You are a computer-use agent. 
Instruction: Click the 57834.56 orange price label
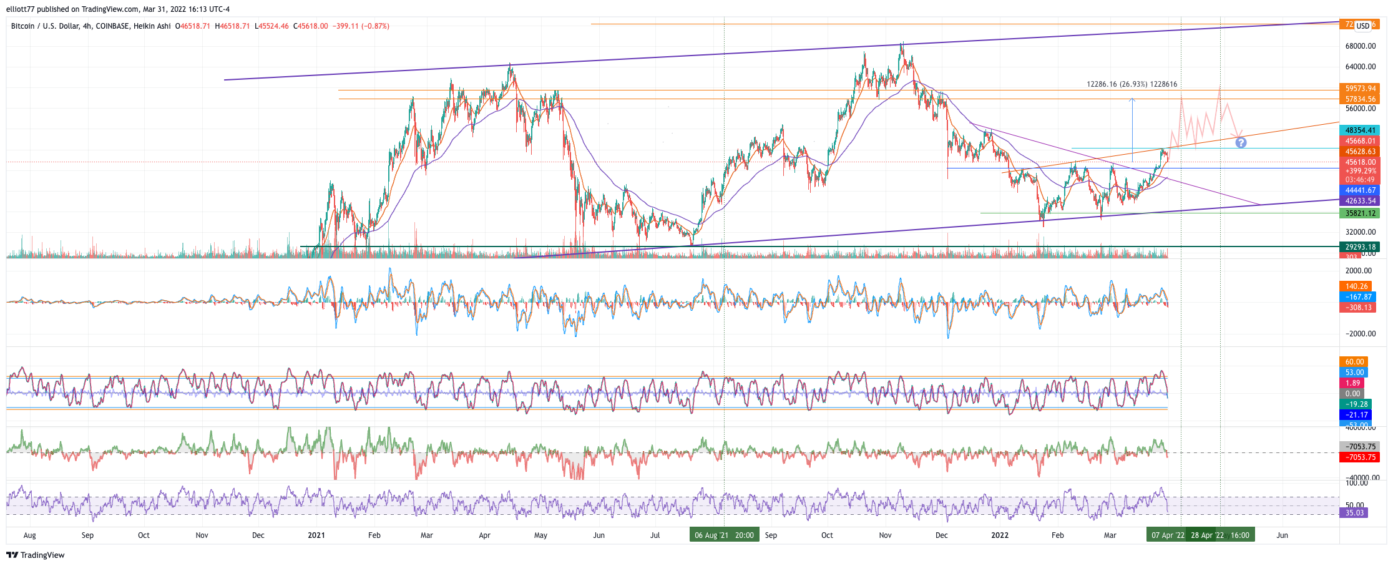[x=1360, y=99]
